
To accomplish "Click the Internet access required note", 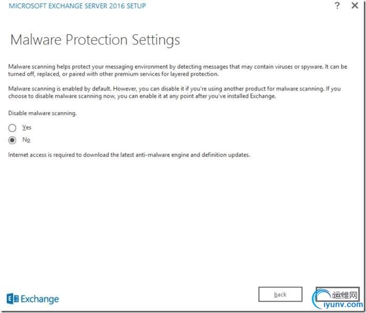I will (129, 155).
